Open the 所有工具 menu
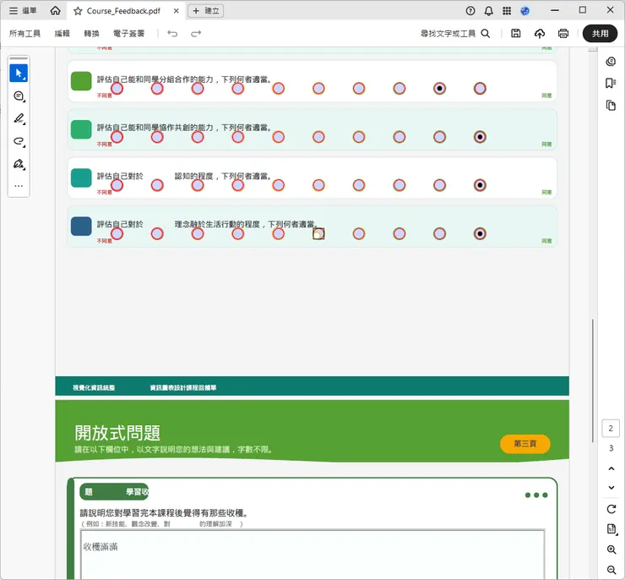 [x=24, y=34]
